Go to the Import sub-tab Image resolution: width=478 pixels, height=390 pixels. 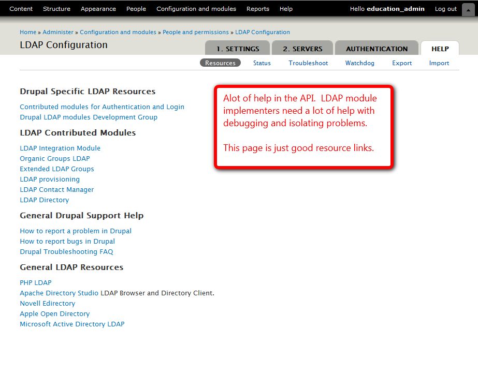point(439,63)
